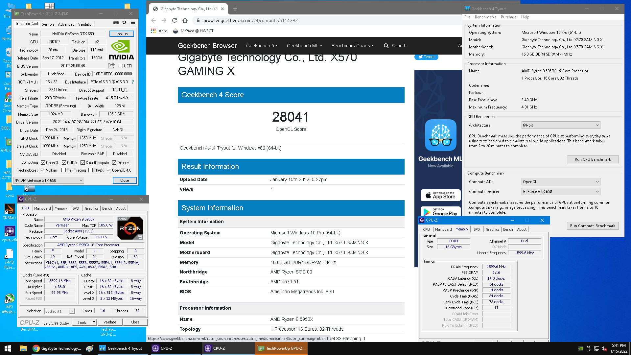The image size is (631, 355).
Task: Click the Chrome home button
Action: coord(185,20)
